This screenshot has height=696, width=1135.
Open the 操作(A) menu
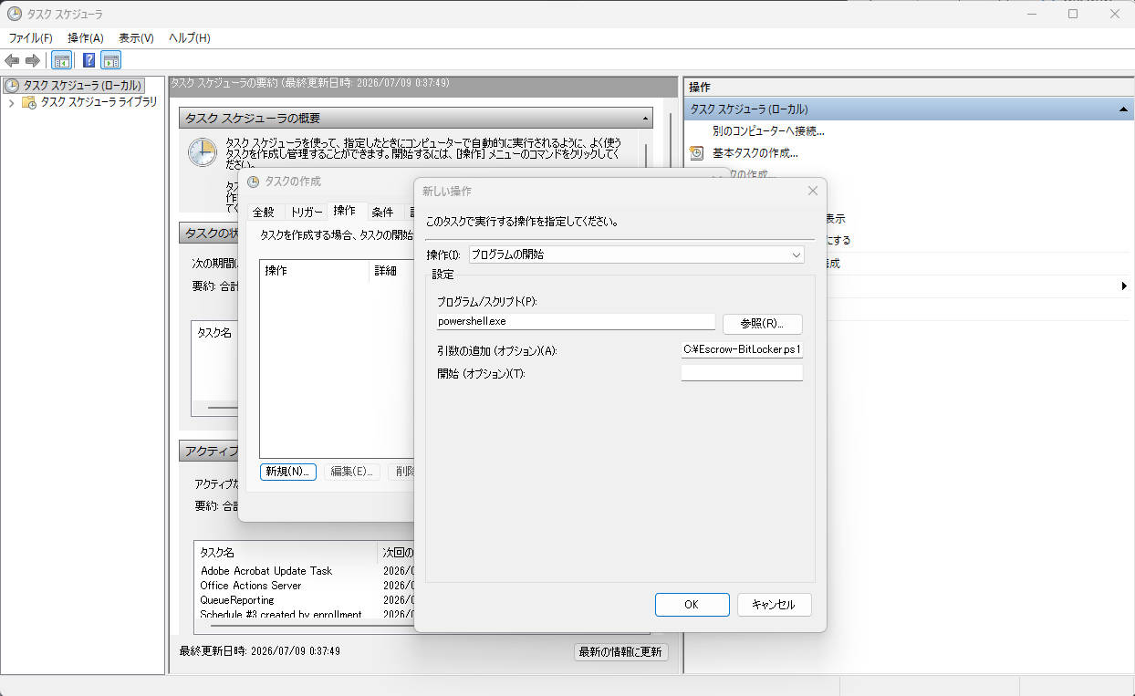coord(86,37)
